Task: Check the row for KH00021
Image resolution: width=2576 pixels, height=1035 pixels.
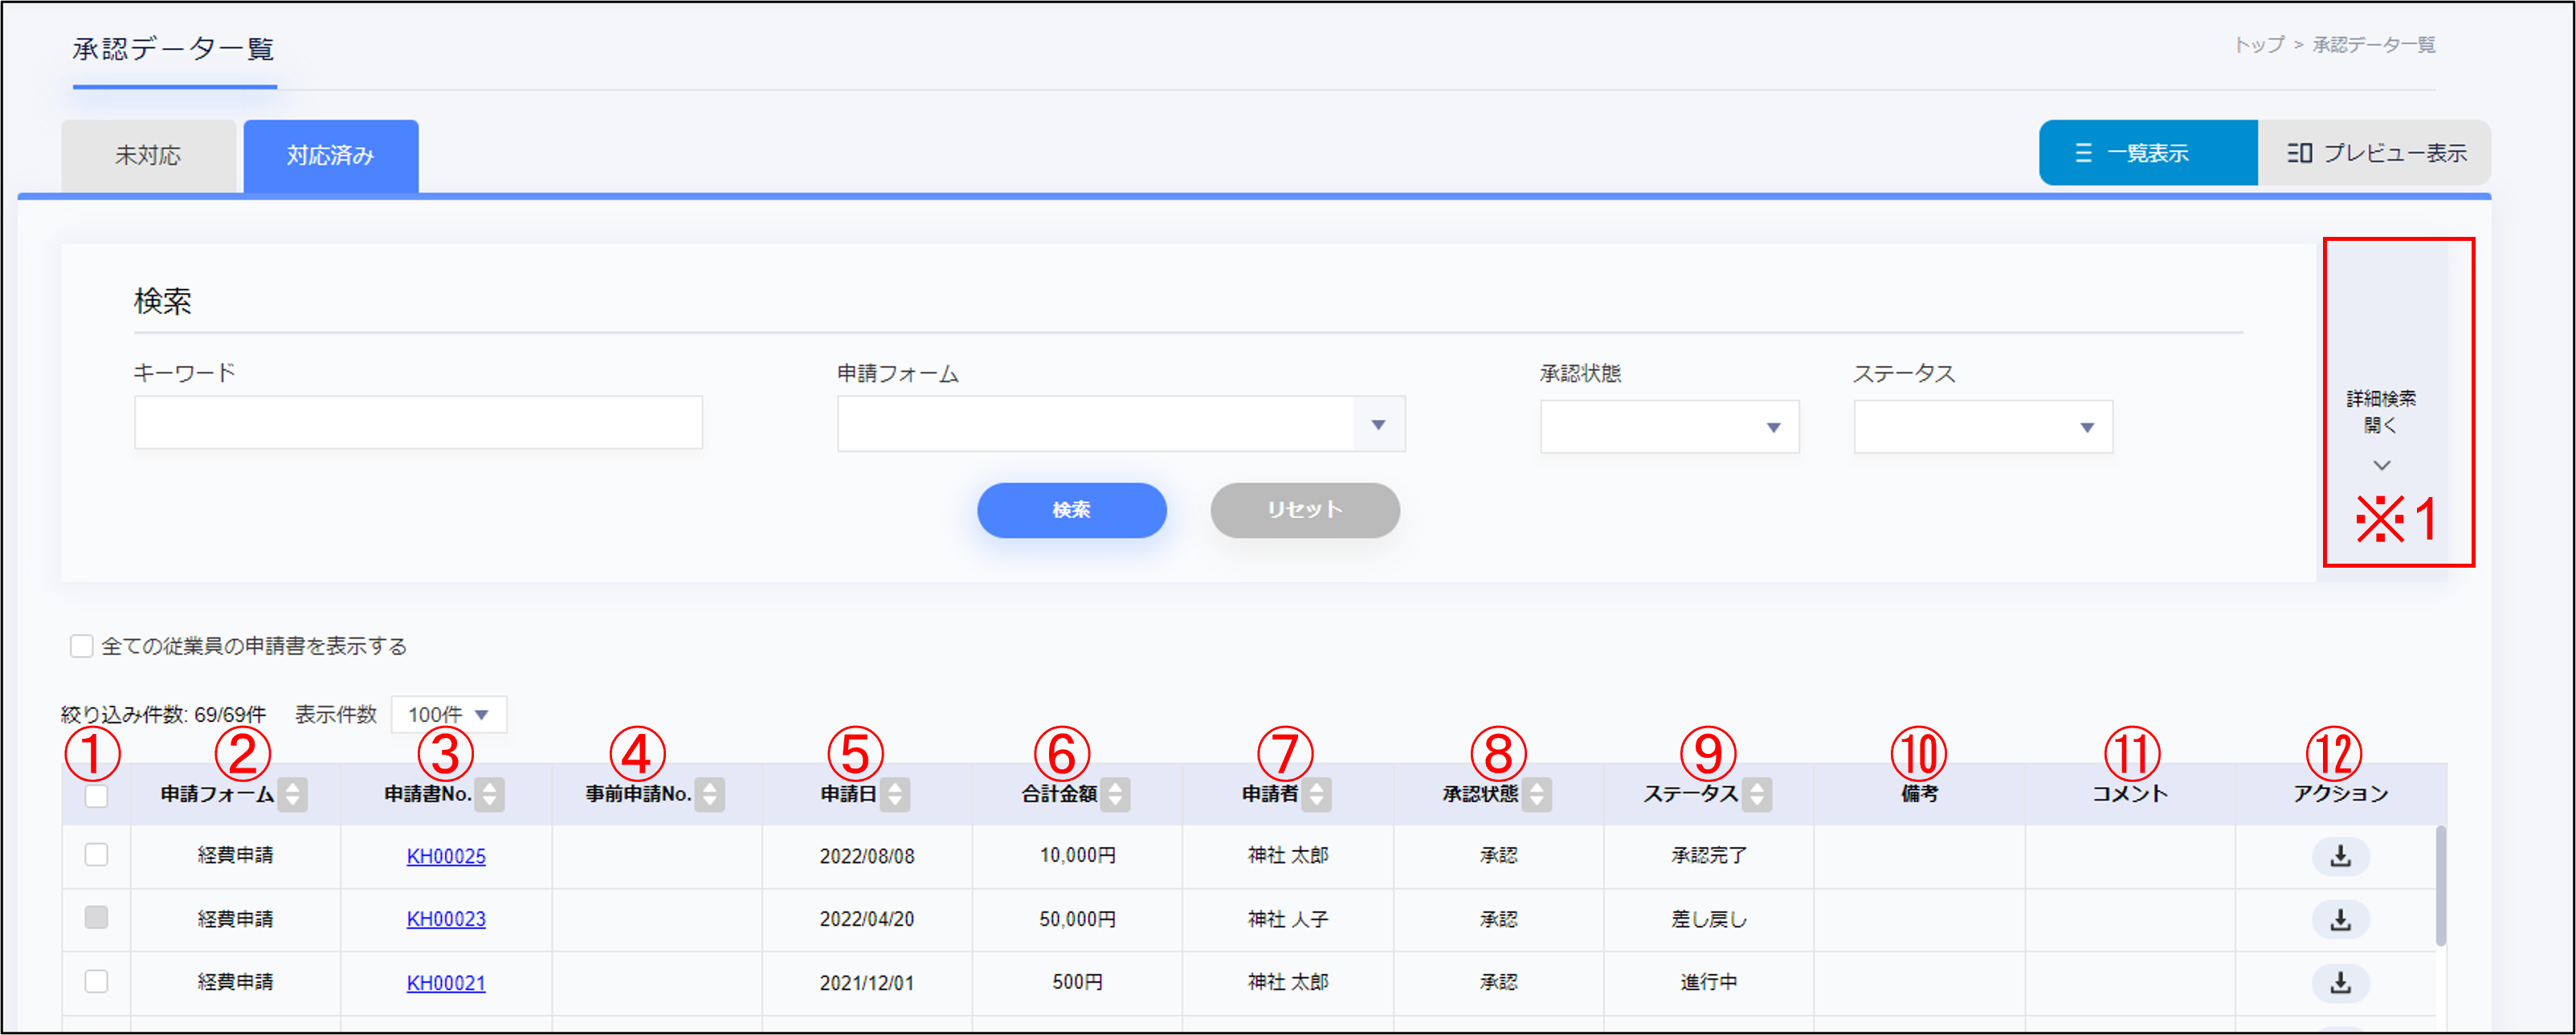Action: tap(96, 981)
